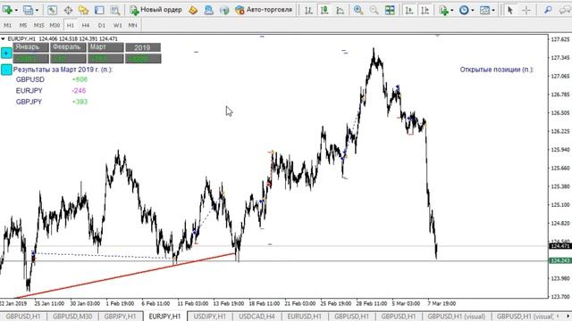Expand the Templates dropdown arrow
Image resolution: width=572 pixels, height=321 pixels.
point(493,11)
